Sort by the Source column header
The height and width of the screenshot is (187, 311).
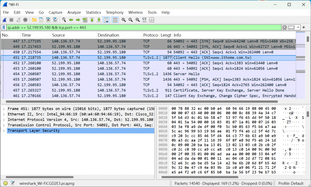coord(73,35)
